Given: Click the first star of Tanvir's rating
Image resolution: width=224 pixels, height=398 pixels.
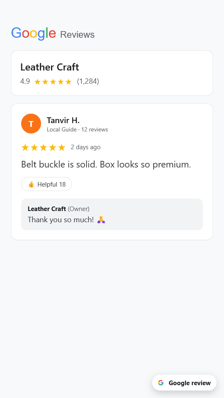Looking at the screenshot, I should 25,148.
